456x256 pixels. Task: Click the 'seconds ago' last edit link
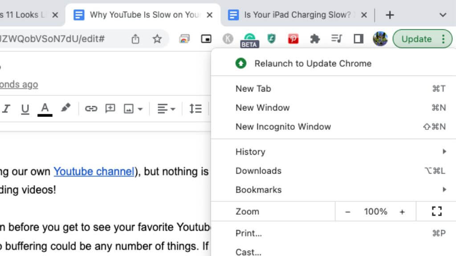(x=19, y=84)
